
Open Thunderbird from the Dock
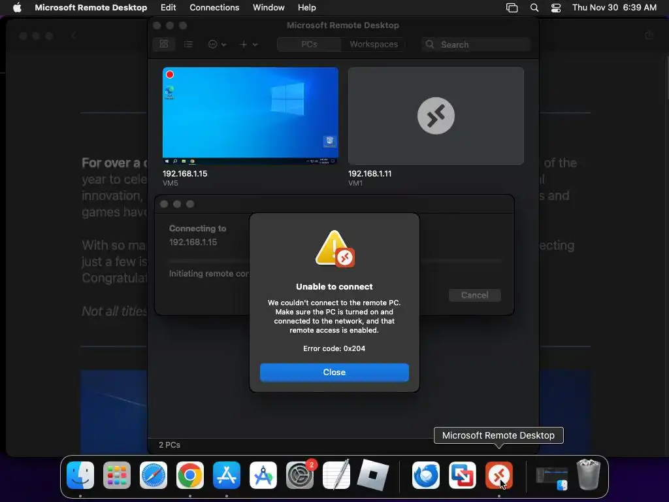coord(426,475)
